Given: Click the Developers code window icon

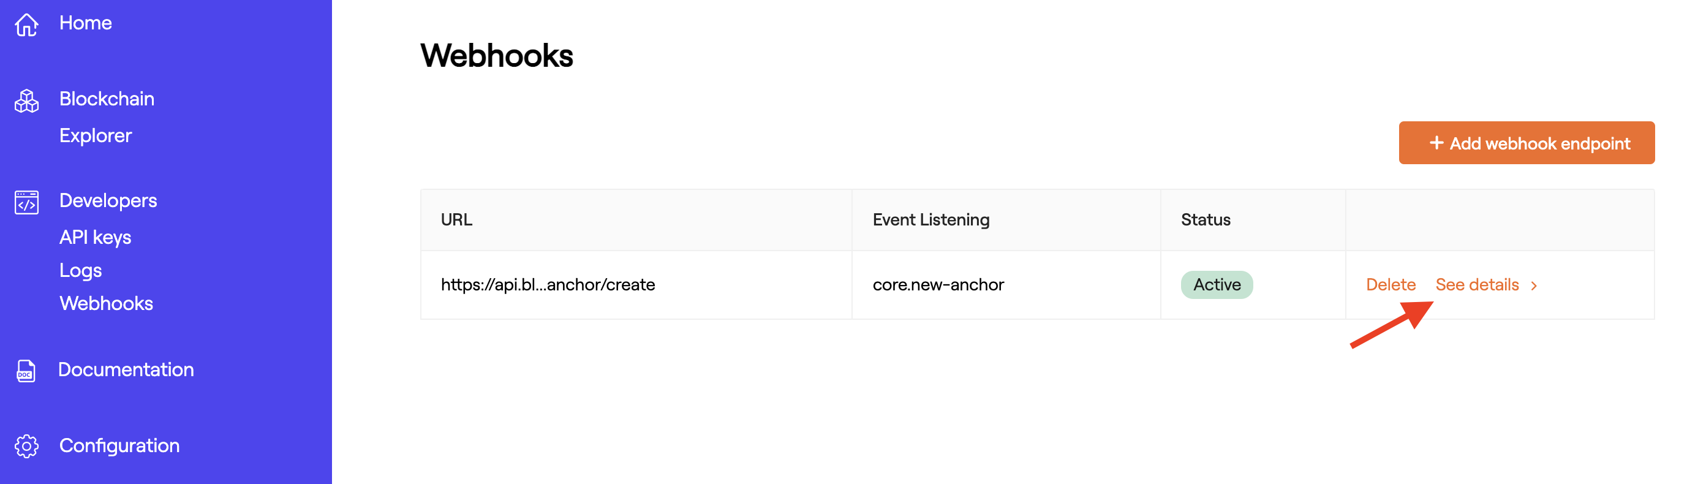Looking at the screenshot, I should 26,202.
